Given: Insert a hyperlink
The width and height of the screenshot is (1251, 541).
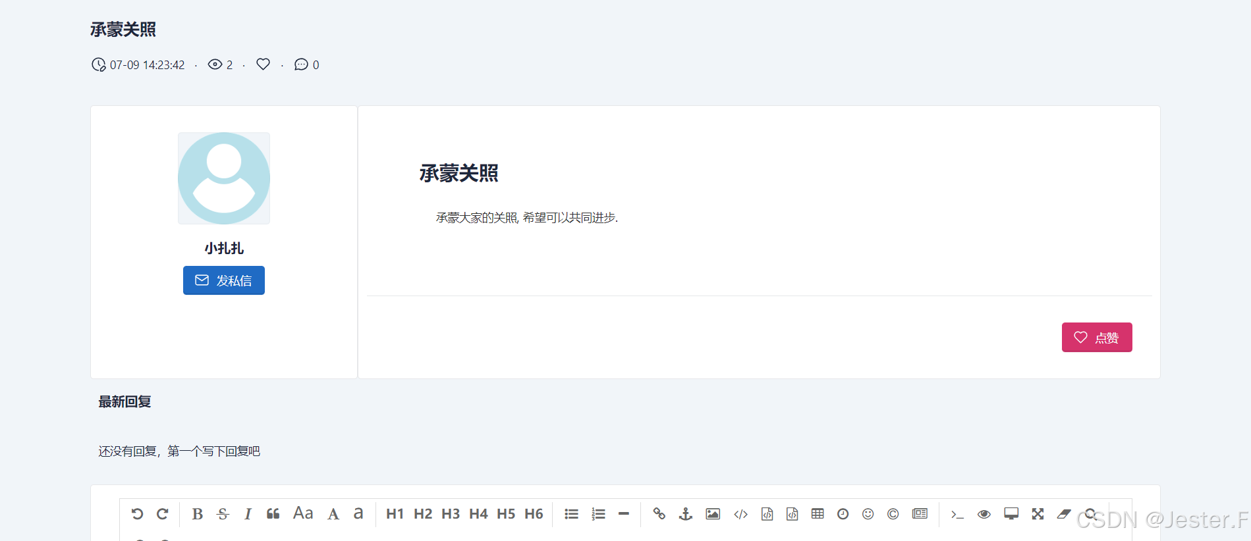Looking at the screenshot, I should click(659, 514).
